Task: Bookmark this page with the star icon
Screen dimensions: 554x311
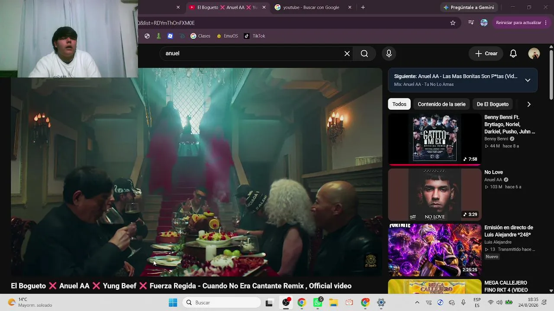Action: click(x=453, y=23)
